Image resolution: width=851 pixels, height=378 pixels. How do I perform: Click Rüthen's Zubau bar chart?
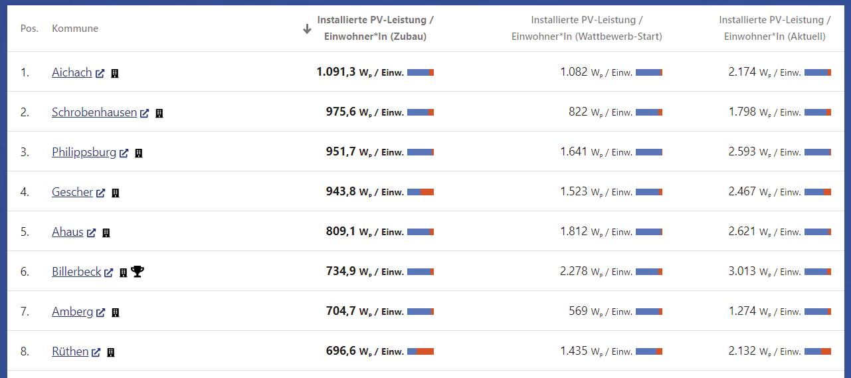coord(420,351)
